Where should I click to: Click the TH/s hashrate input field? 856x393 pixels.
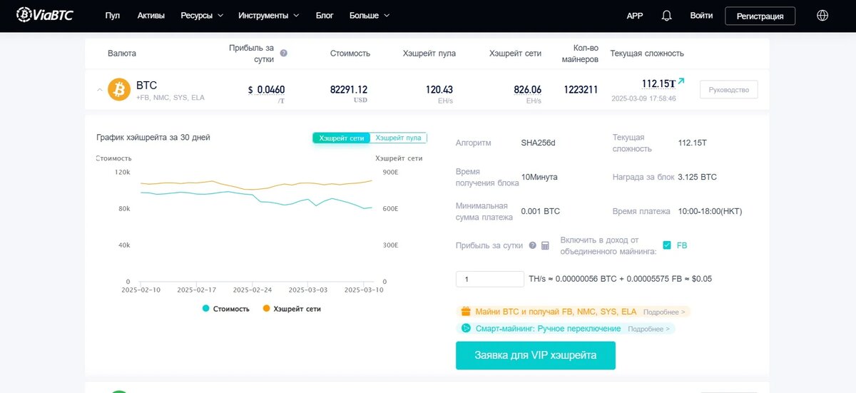point(490,280)
